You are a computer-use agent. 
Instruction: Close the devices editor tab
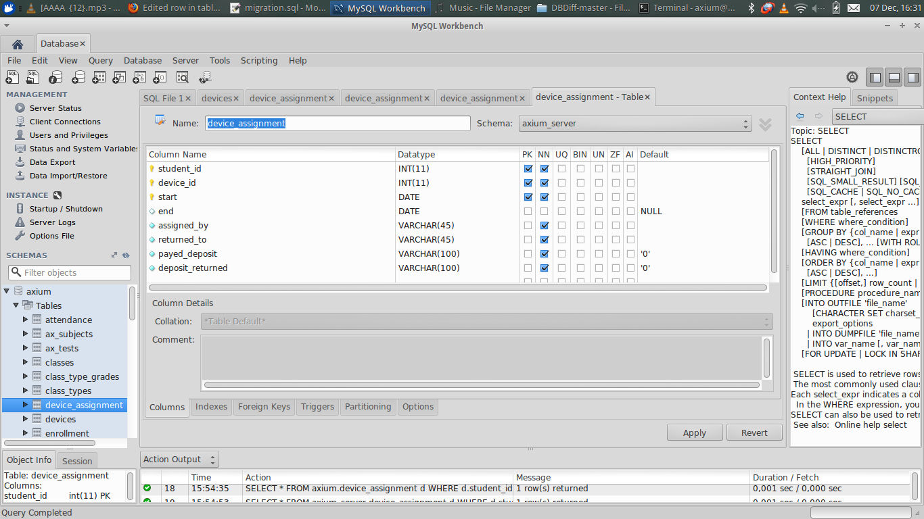point(236,99)
